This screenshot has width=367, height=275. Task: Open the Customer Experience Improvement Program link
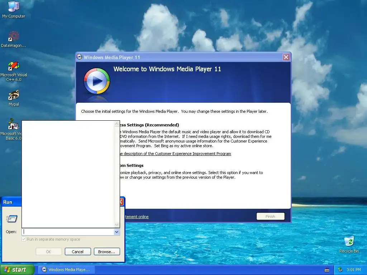click(x=176, y=154)
